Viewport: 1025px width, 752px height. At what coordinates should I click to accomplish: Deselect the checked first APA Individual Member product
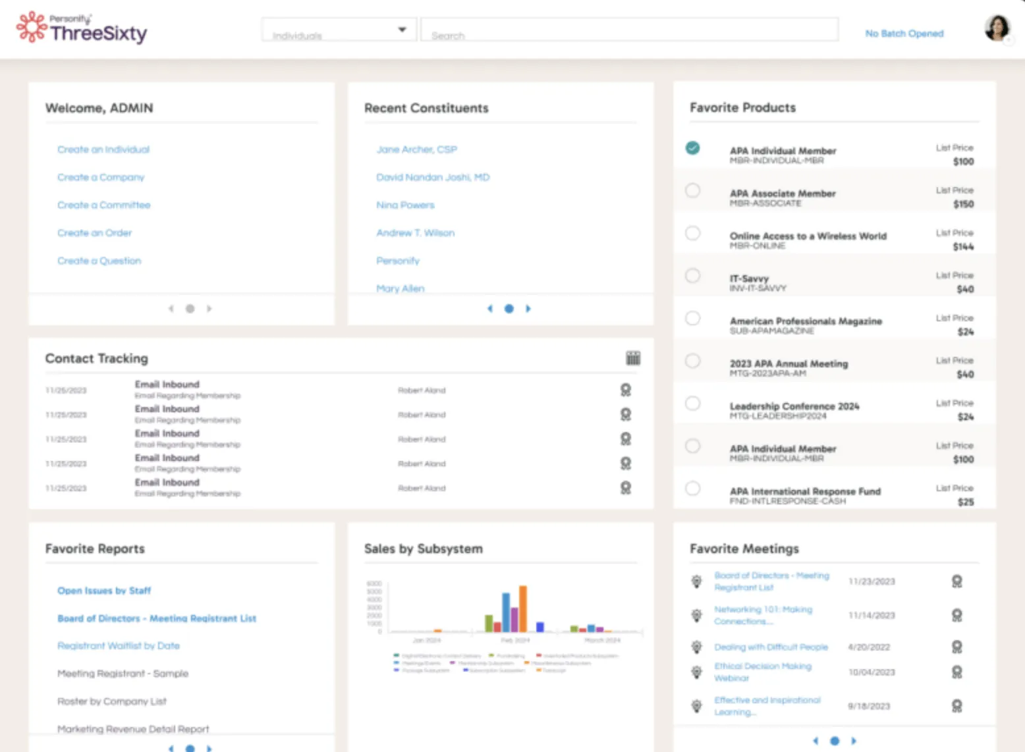(x=692, y=148)
